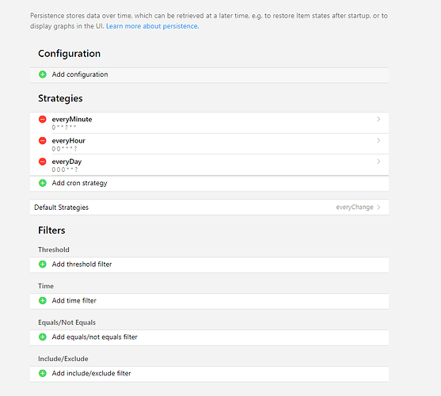Expand the everyDay strategy chevron
441x396 pixels.
tap(378, 162)
